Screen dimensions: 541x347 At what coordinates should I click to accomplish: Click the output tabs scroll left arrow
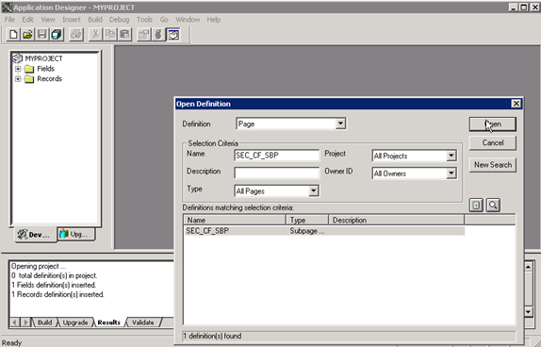(14, 322)
